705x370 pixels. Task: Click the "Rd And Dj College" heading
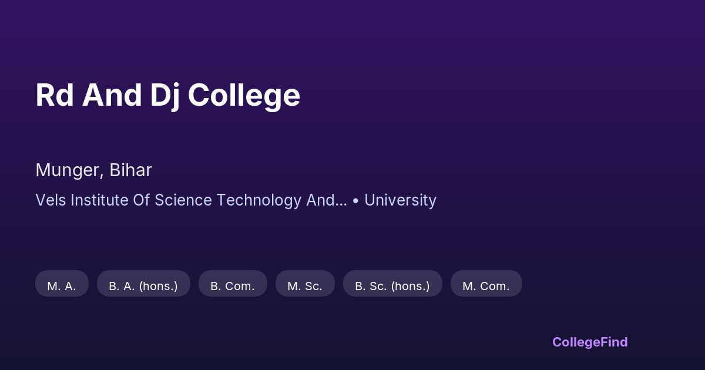tap(167, 95)
